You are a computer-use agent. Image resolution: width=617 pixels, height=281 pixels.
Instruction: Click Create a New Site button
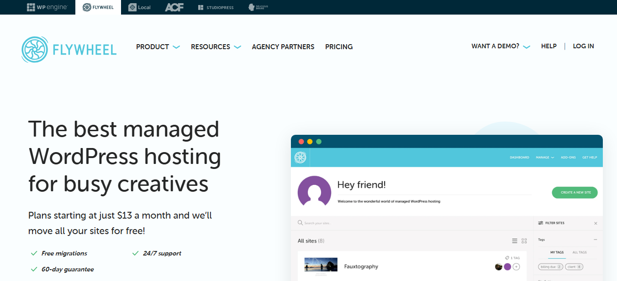pyautogui.click(x=575, y=193)
